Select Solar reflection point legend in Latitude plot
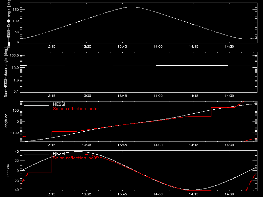The image size is (263, 197). click(76, 158)
